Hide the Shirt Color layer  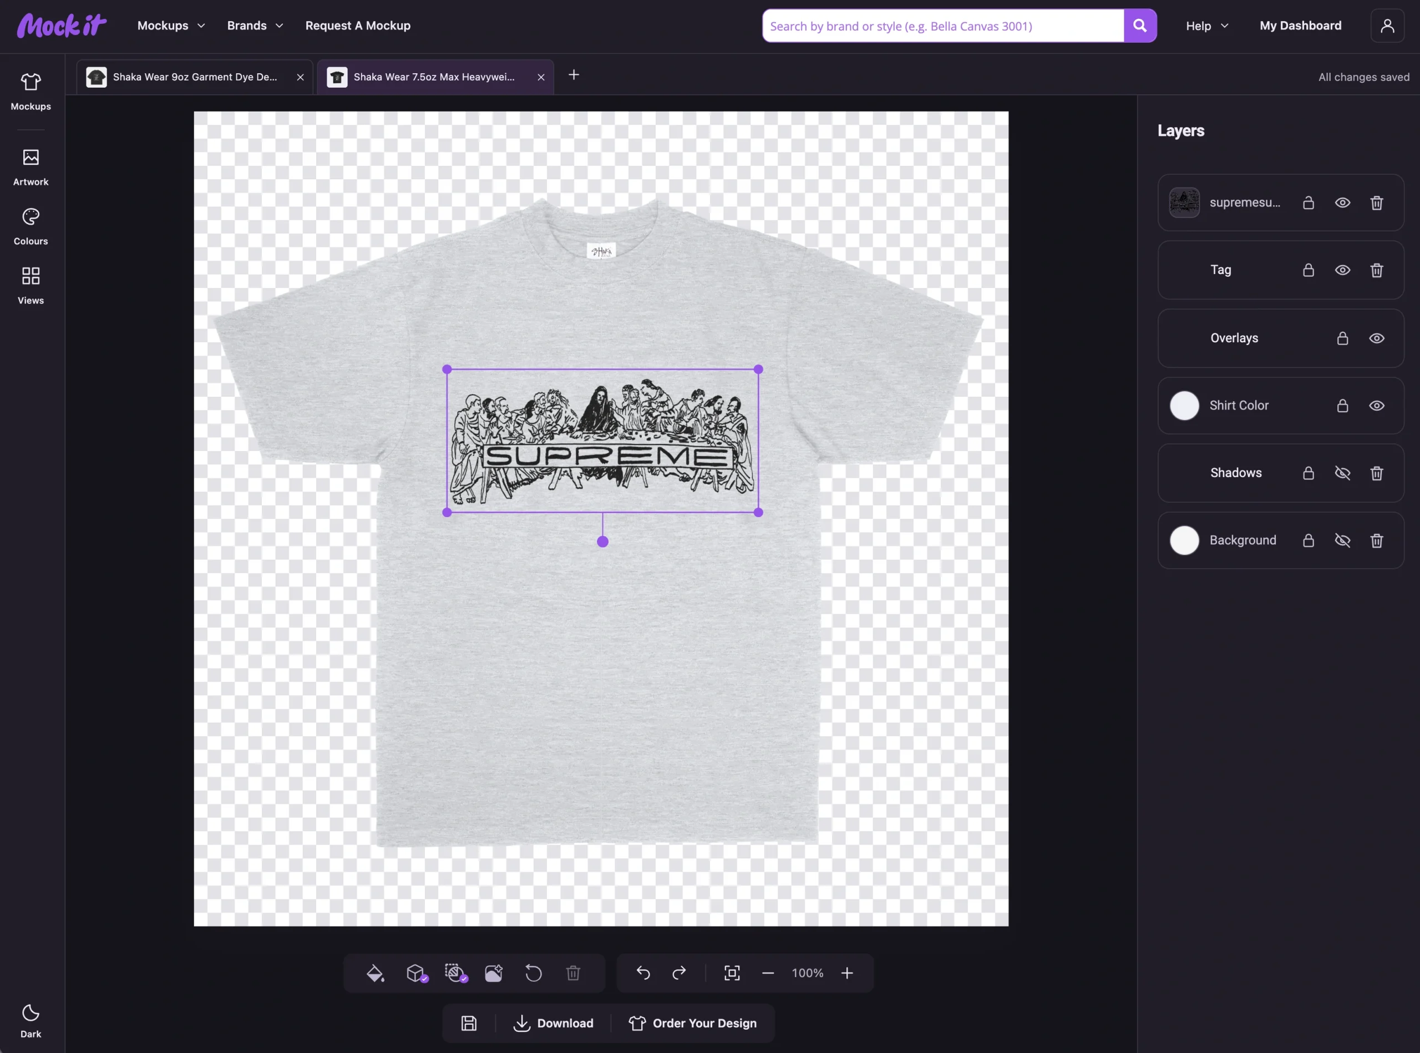point(1377,406)
